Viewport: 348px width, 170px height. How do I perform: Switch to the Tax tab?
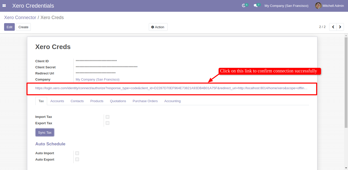[41, 101]
